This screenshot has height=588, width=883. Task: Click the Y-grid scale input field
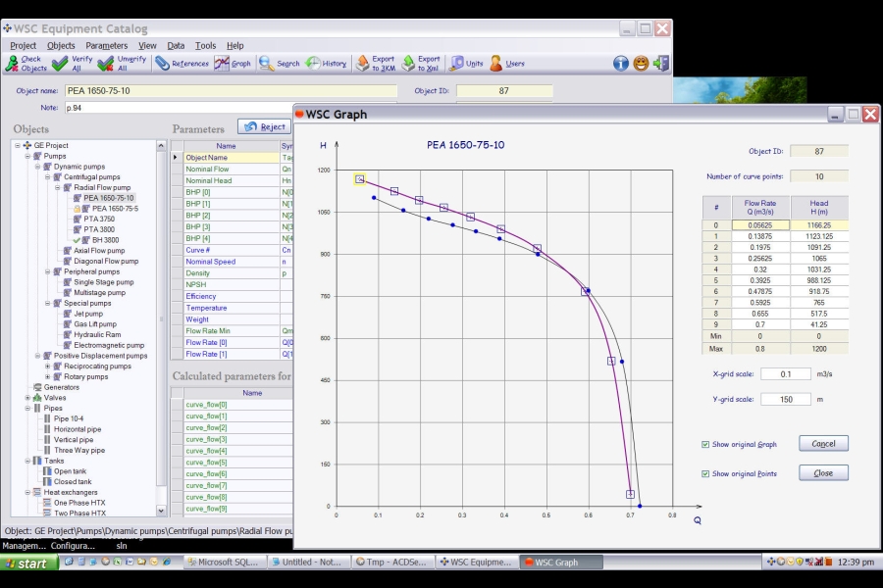786,400
